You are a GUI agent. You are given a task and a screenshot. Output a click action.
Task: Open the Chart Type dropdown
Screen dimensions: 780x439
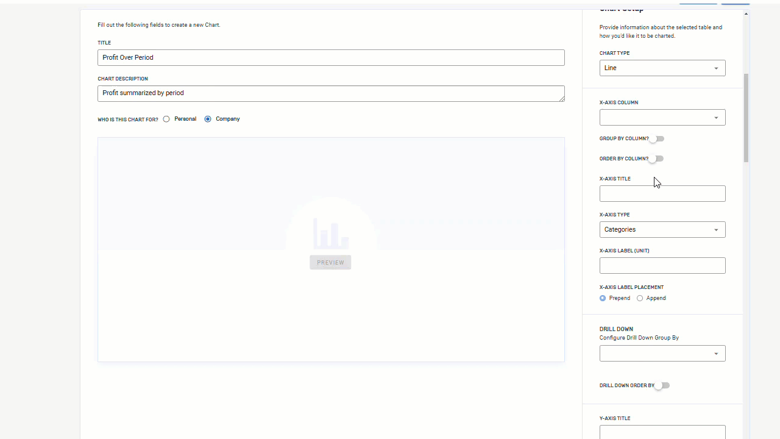pyautogui.click(x=662, y=68)
